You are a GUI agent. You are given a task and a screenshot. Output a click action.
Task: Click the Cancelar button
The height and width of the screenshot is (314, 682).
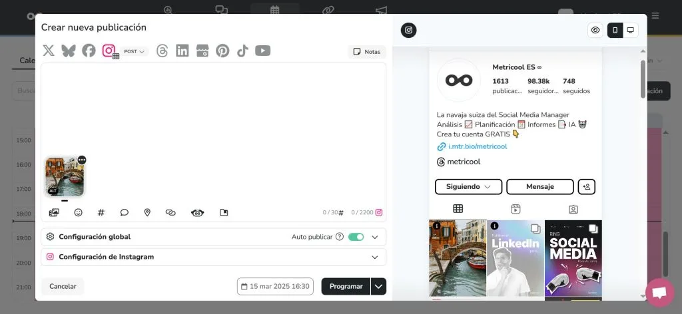coord(63,286)
